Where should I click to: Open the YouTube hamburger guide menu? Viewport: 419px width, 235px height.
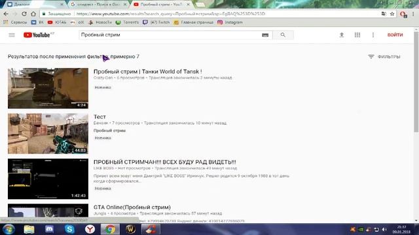coord(12,35)
